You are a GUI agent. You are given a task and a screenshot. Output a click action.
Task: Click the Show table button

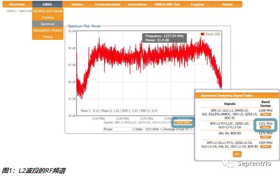point(183,122)
